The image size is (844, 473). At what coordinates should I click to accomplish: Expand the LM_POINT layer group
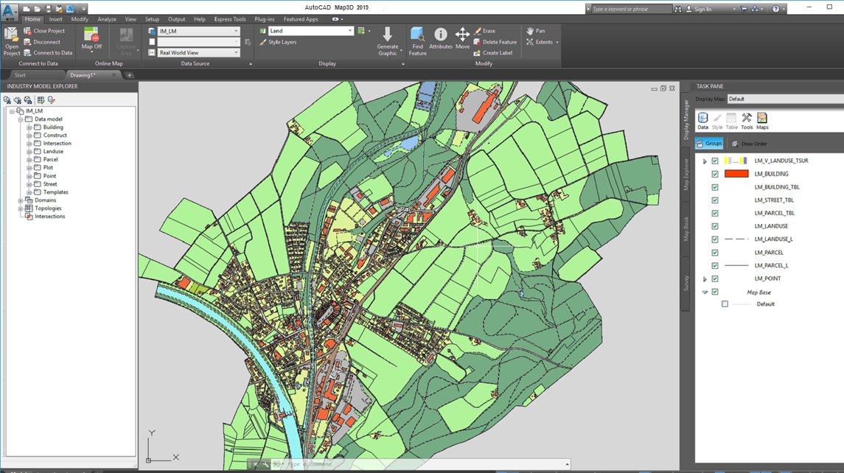705,279
